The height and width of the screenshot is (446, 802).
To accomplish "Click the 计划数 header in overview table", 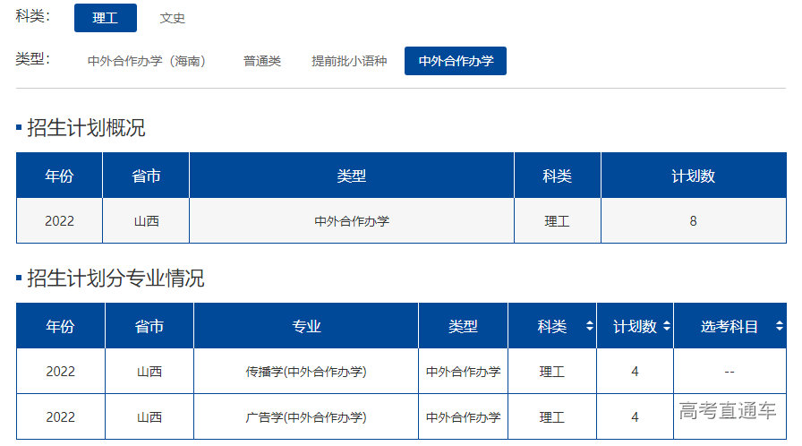I will point(693,176).
